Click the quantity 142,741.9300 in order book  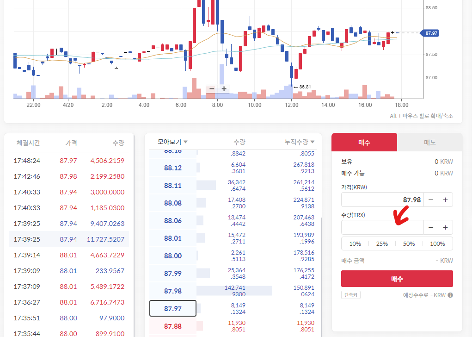[235, 291]
